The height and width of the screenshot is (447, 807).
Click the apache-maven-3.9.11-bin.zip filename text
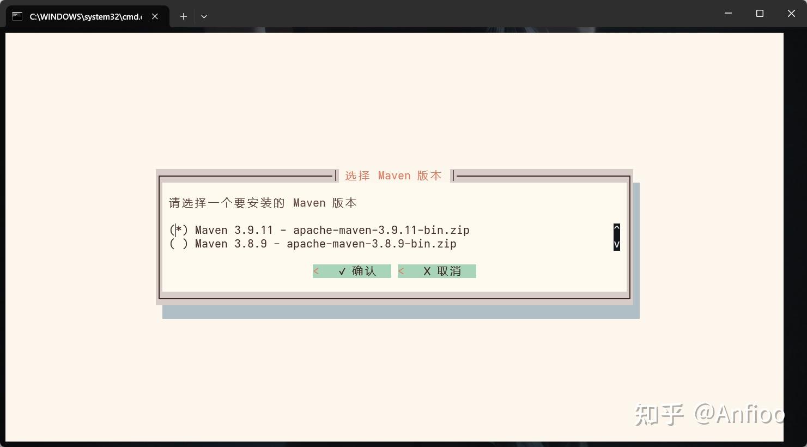[x=381, y=229]
